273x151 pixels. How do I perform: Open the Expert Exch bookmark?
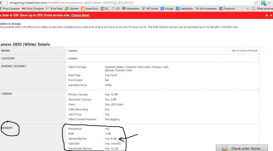click(90, 9)
